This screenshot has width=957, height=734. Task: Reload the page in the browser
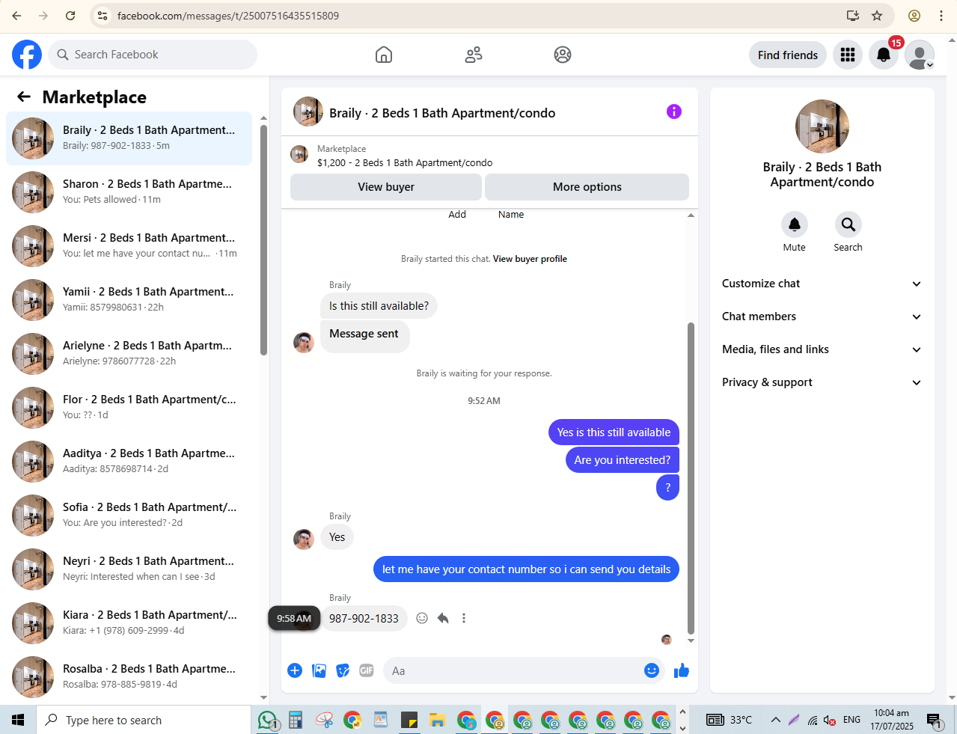point(70,16)
